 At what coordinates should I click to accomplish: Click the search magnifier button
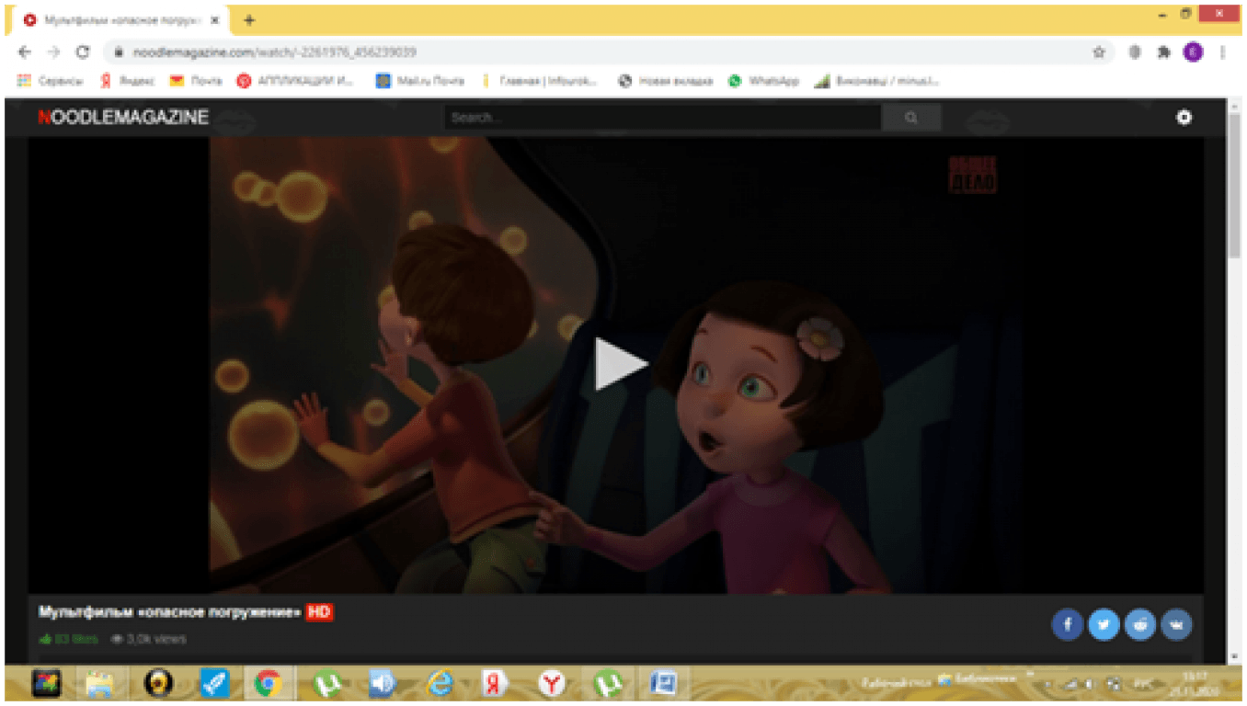tap(910, 118)
